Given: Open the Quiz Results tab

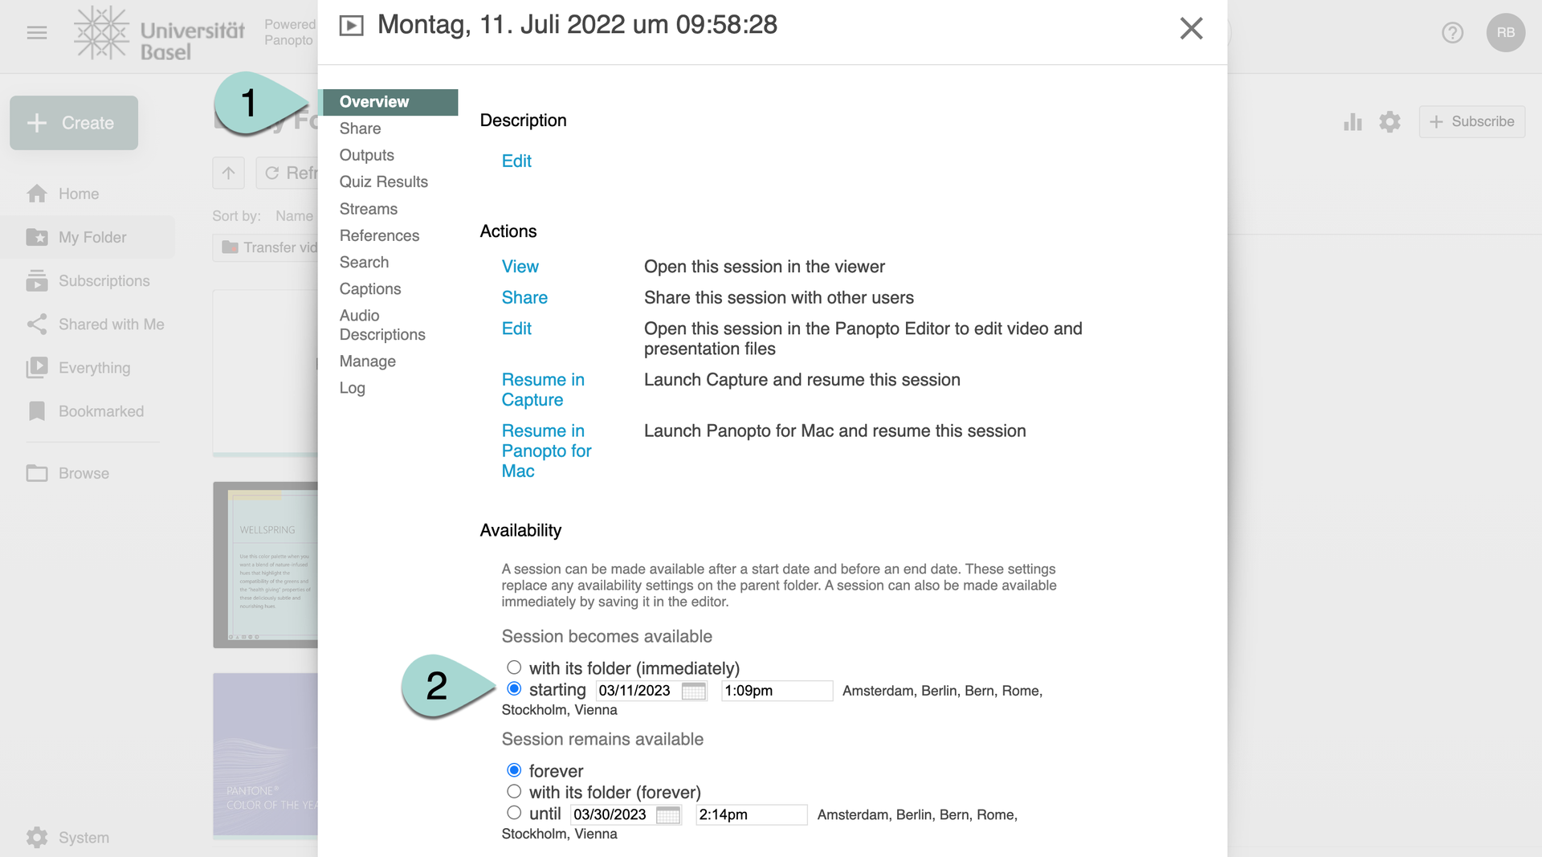Looking at the screenshot, I should (x=383, y=182).
